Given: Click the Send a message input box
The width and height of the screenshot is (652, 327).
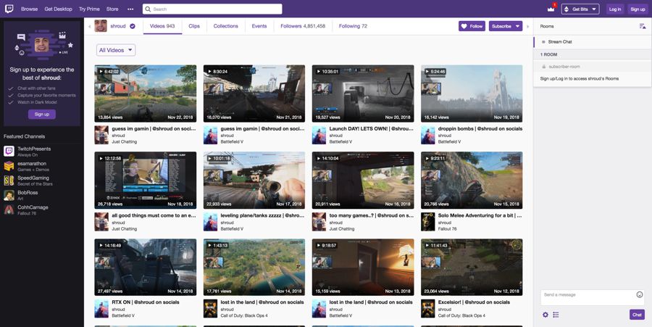Looking at the screenshot, I should pyautogui.click(x=593, y=297).
